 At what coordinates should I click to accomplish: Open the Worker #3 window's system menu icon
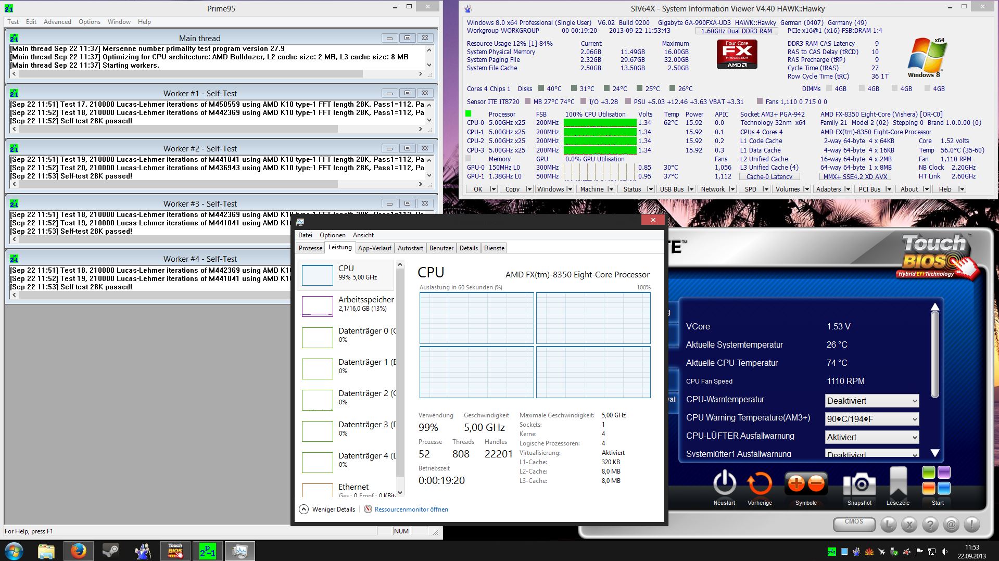[14, 203]
